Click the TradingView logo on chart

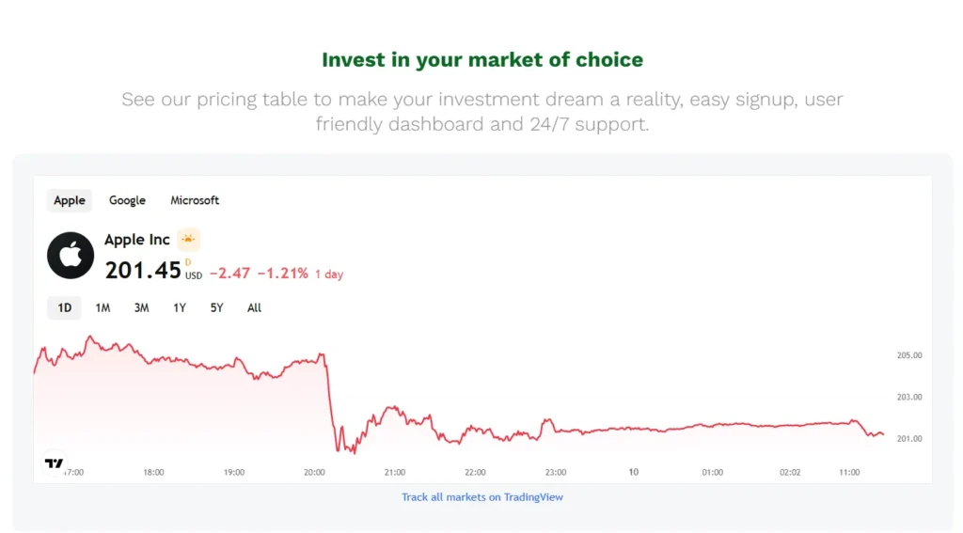[x=55, y=463]
